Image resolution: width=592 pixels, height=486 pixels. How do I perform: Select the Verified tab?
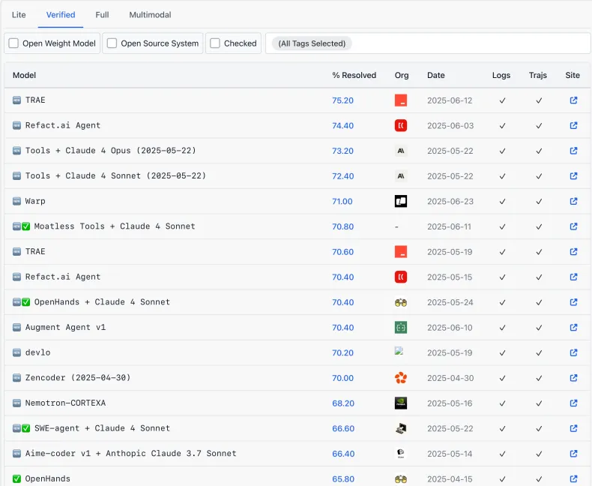point(61,15)
